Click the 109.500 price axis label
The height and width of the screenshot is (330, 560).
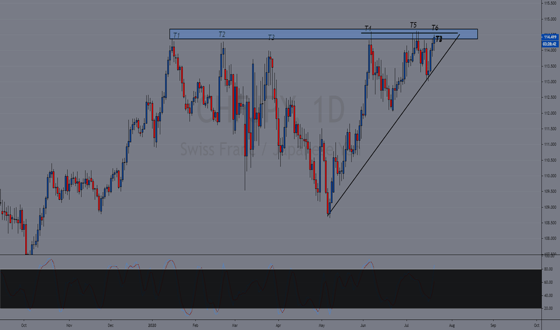(550, 191)
